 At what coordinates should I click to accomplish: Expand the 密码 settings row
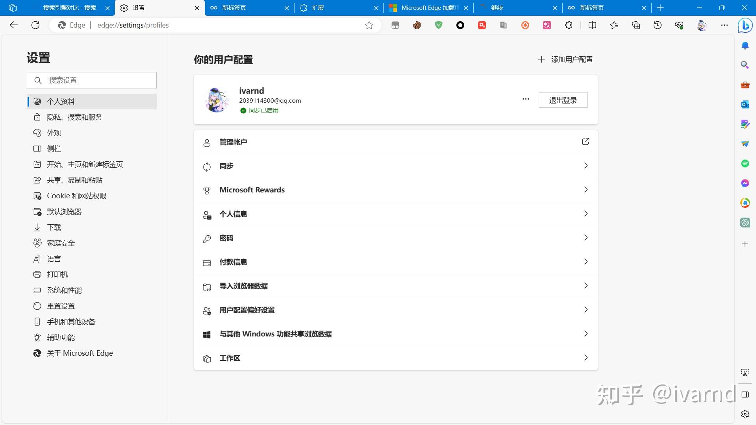coord(396,238)
